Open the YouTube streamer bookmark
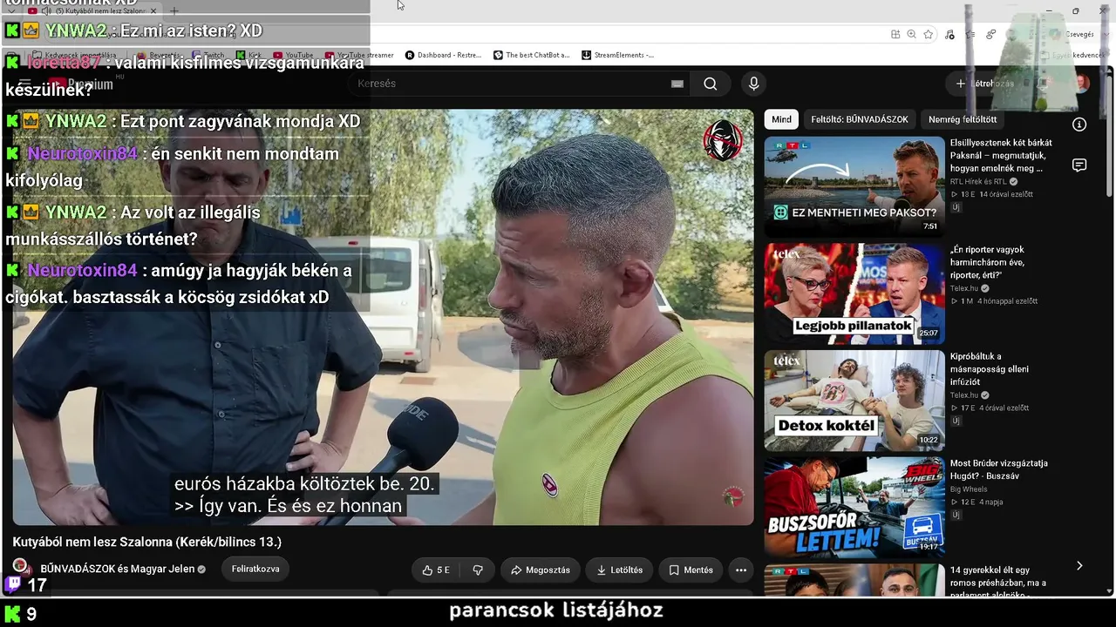 tap(359, 55)
